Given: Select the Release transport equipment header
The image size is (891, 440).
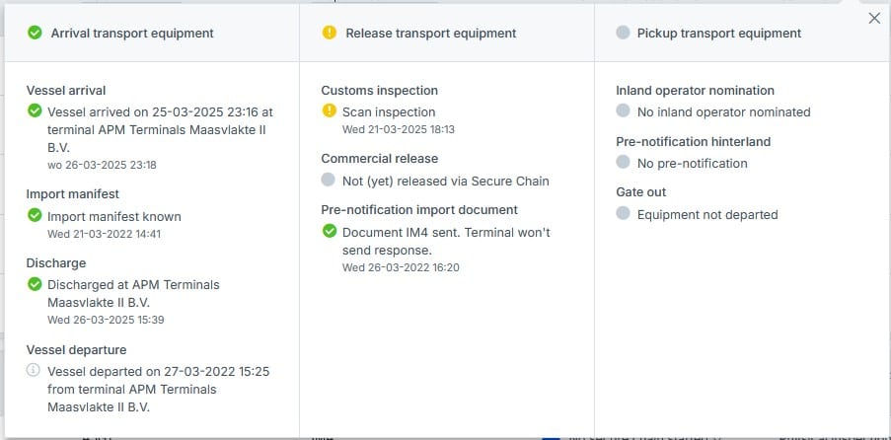Looking at the screenshot, I should pyautogui.click(x=430, y=34).
